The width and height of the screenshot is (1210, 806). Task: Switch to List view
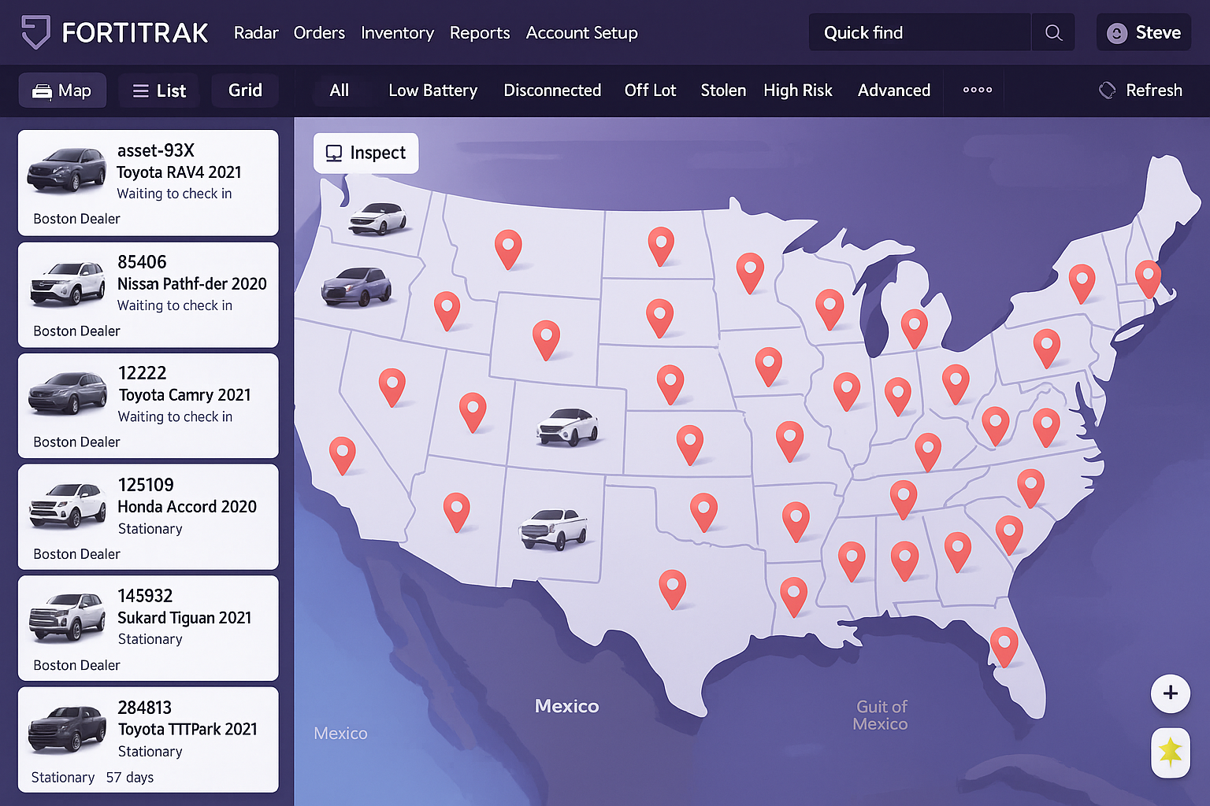(x=160, y=91)
